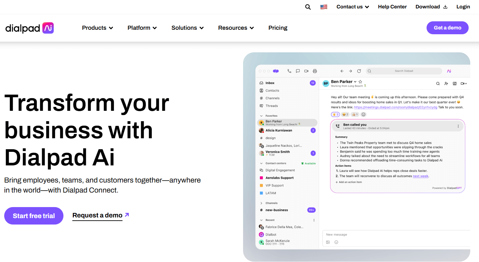Toggle the thumbs-up reaction with count 1
This screenshot has height=262, width=479.
point(355,114)
